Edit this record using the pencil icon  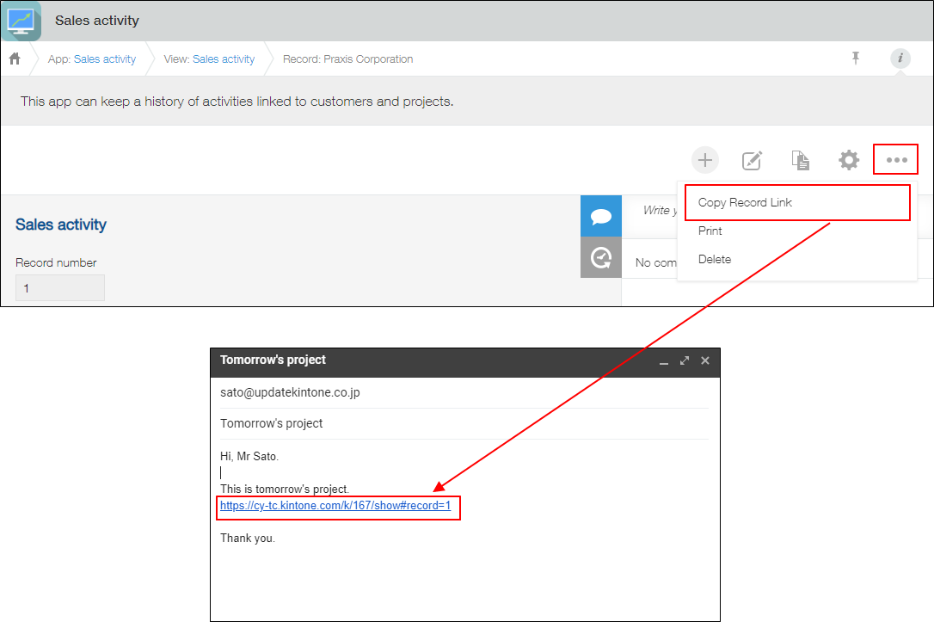pyautogui.click(x=752, y=159)
